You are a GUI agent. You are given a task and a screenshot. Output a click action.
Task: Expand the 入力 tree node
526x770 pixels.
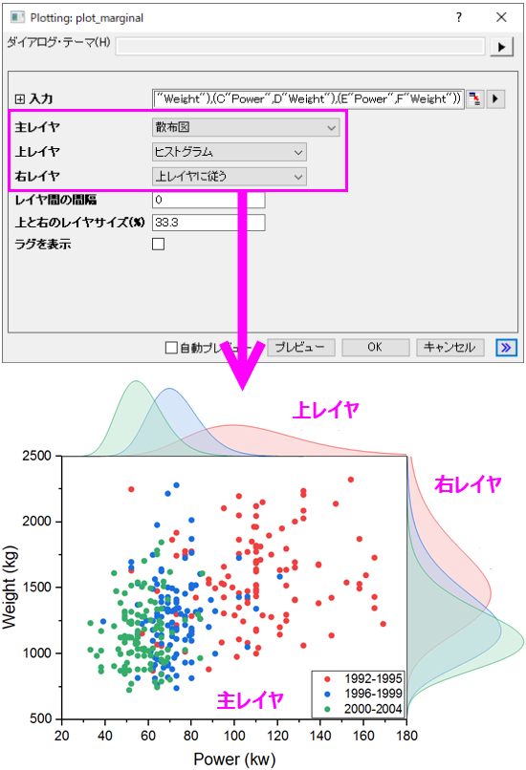coord(19,99)
